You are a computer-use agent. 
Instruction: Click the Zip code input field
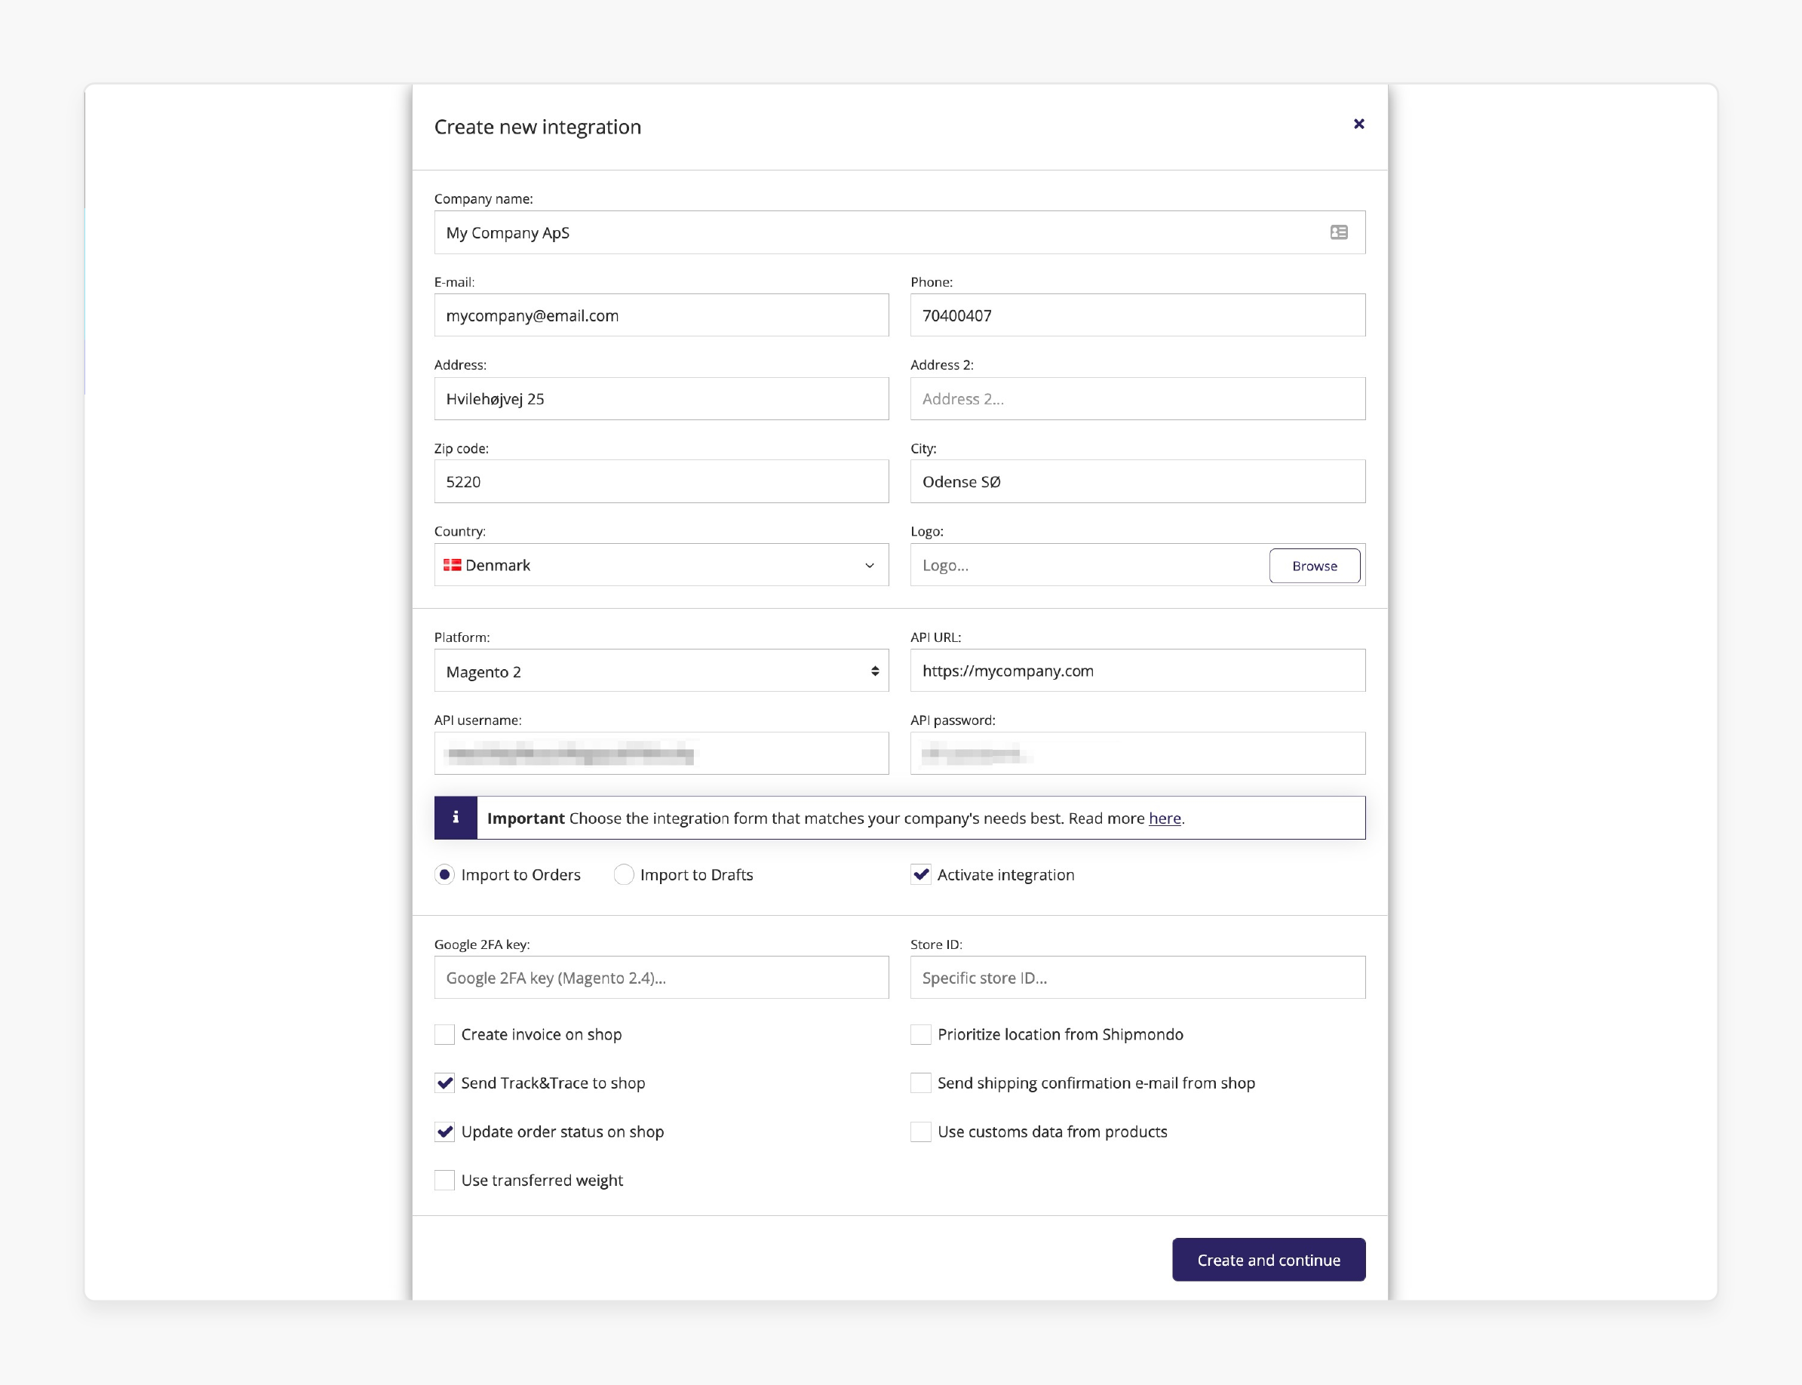(x=661, y=481)
